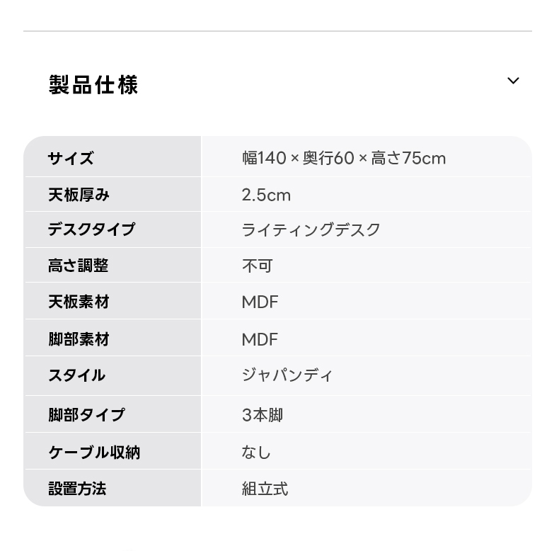The height and width of the screenshot is (551, 559).
Task: Click the ジャパンディ style value
Action: (287, 375)
